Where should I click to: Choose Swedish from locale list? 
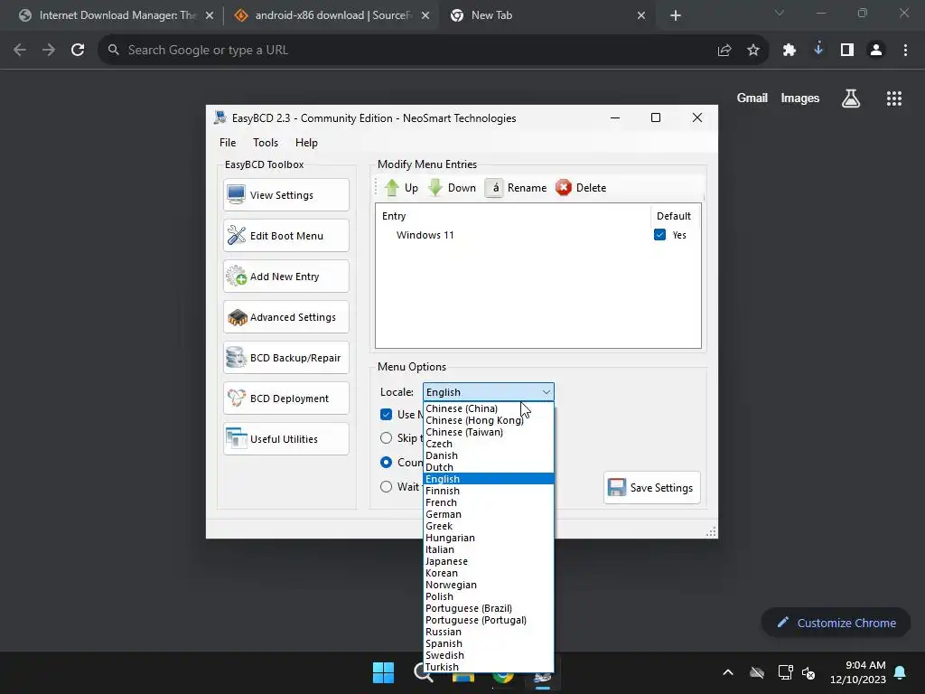tap(489, 655)
